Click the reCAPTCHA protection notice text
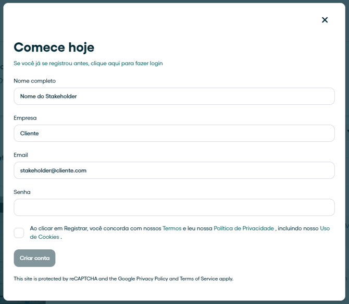Image resolution: width=349 pixels, height=304 pixels. pos(123,279)
